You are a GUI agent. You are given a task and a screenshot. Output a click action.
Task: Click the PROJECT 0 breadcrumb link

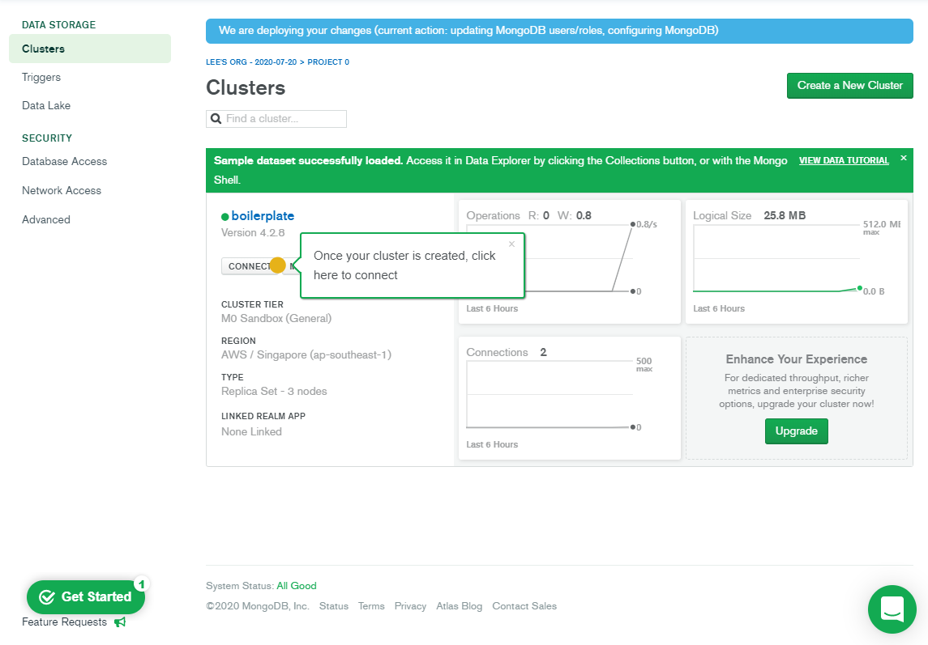[x=328, y=62]
